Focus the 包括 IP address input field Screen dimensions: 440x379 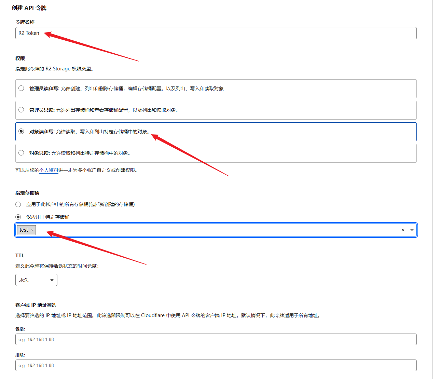coord(216,339)
